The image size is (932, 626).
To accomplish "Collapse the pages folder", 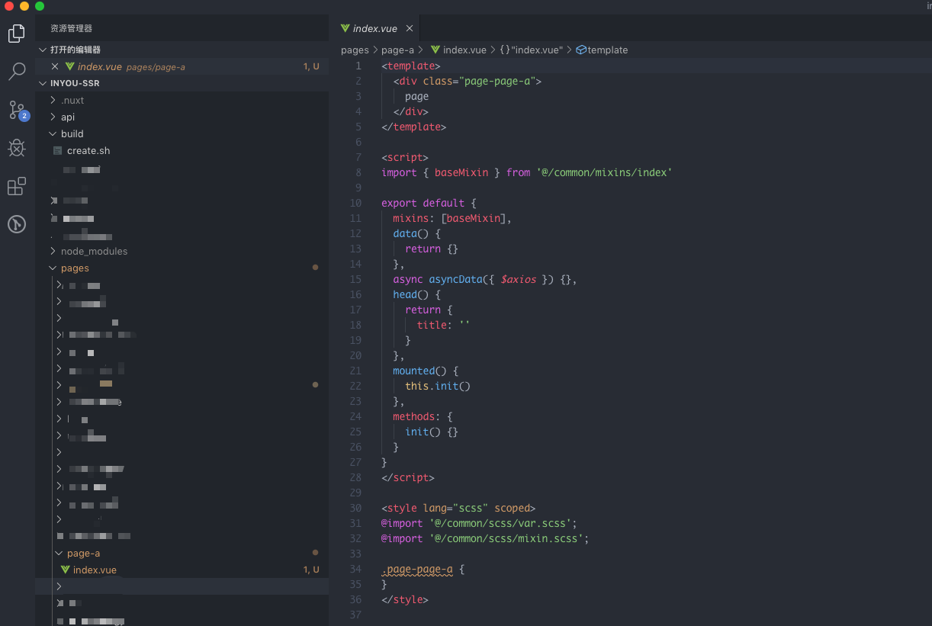I will [75, 268].
